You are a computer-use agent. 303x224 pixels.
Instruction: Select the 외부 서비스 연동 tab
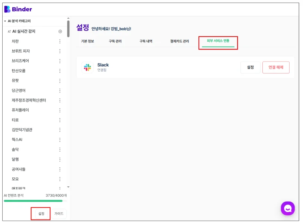point(218,41)
